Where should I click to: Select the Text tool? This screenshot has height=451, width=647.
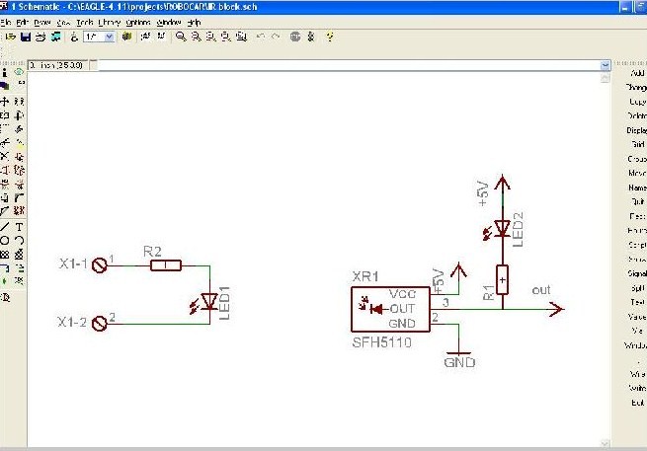20,226
